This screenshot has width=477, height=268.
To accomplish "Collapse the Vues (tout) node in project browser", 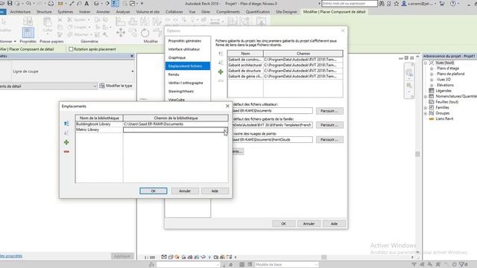I will (426, 63).
